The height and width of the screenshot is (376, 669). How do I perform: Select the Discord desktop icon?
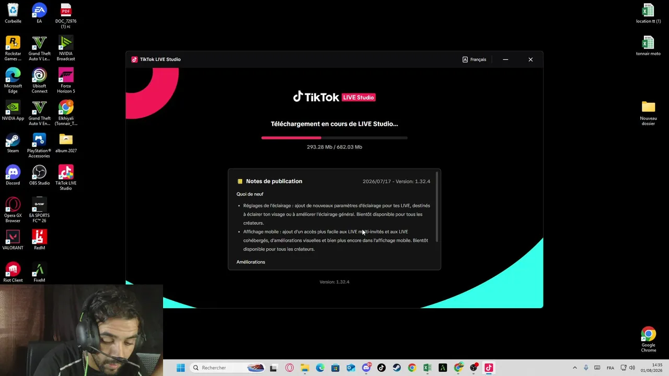(x=13, y=175)
